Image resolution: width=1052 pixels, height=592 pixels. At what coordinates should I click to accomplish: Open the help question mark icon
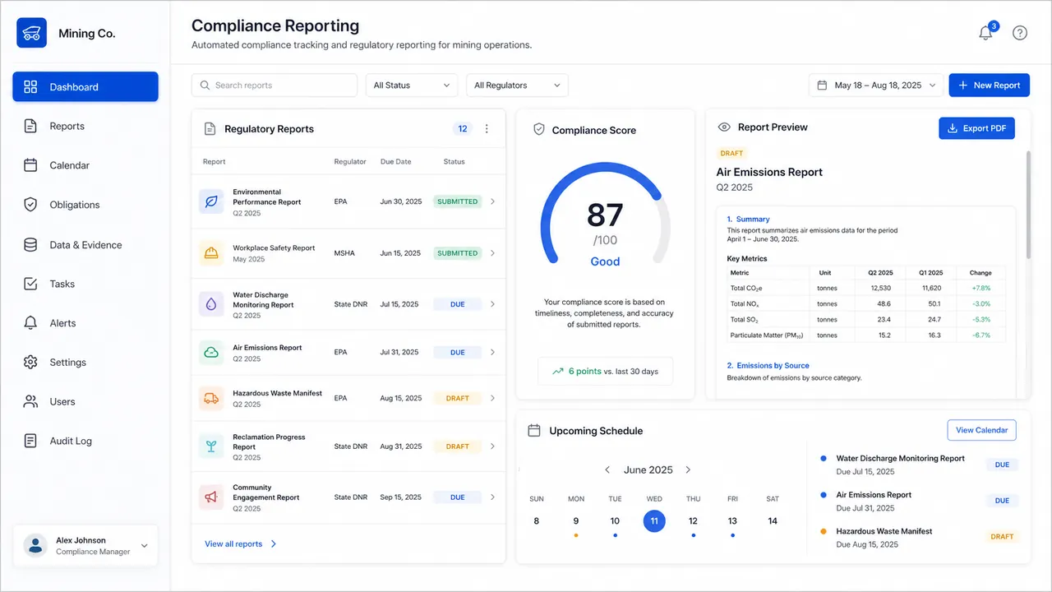pos(1020,33)
